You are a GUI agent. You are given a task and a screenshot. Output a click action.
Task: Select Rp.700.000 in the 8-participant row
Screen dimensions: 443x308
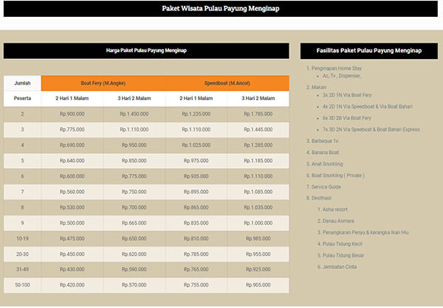pyautogui.click(x=134, y=207)
